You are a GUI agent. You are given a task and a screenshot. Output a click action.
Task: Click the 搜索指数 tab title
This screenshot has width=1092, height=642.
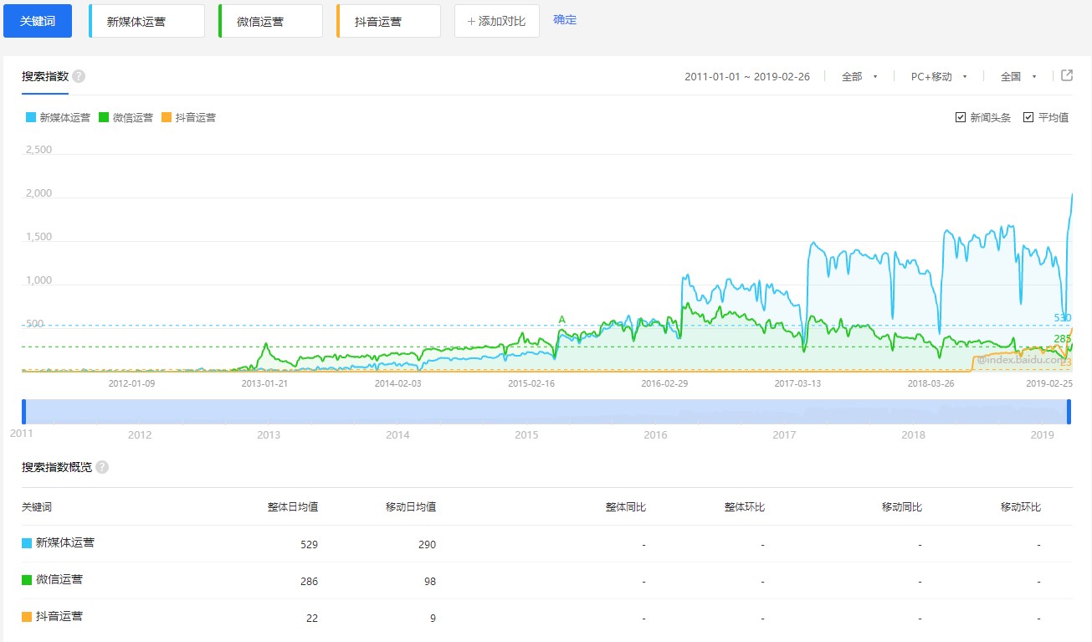45,76
